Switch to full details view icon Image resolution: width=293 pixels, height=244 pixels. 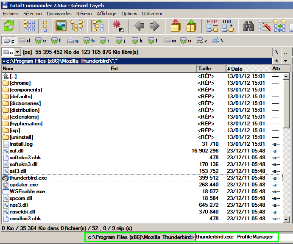click(x=45, y=26)
